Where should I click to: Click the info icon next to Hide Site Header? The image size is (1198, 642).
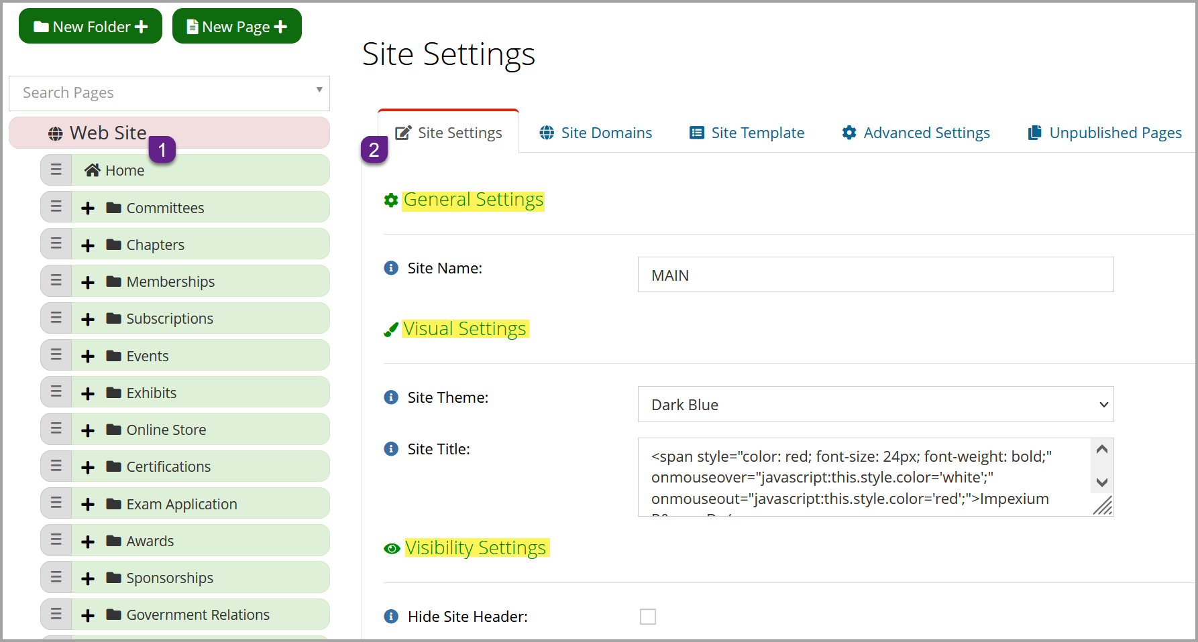(391, 617)
